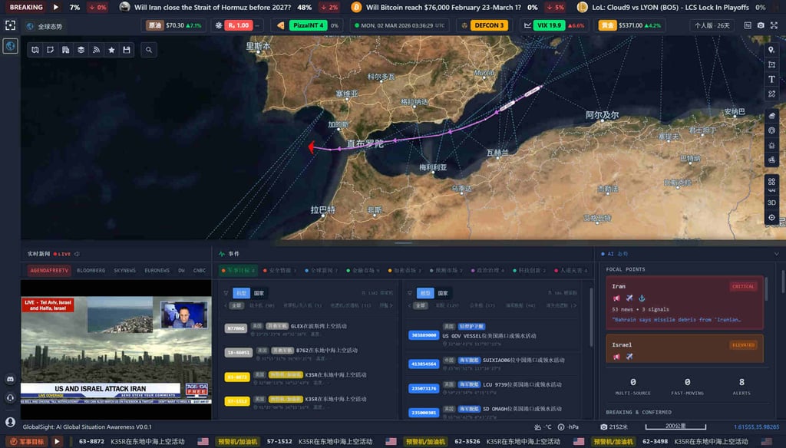Screen dimensions: 786x448
Task: Select the text annotation T tool
Action: click(x=771, y=80)
